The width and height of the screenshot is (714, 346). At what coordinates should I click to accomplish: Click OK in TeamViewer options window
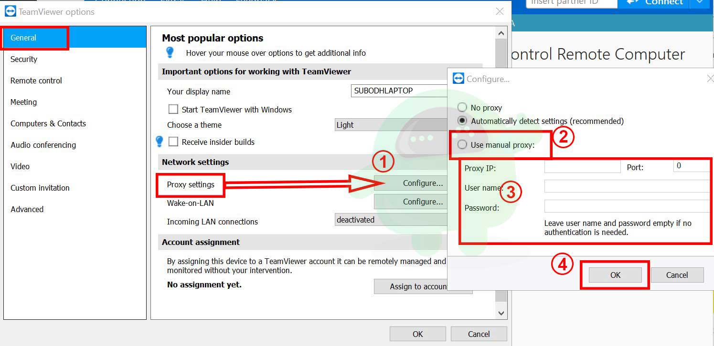418,334
